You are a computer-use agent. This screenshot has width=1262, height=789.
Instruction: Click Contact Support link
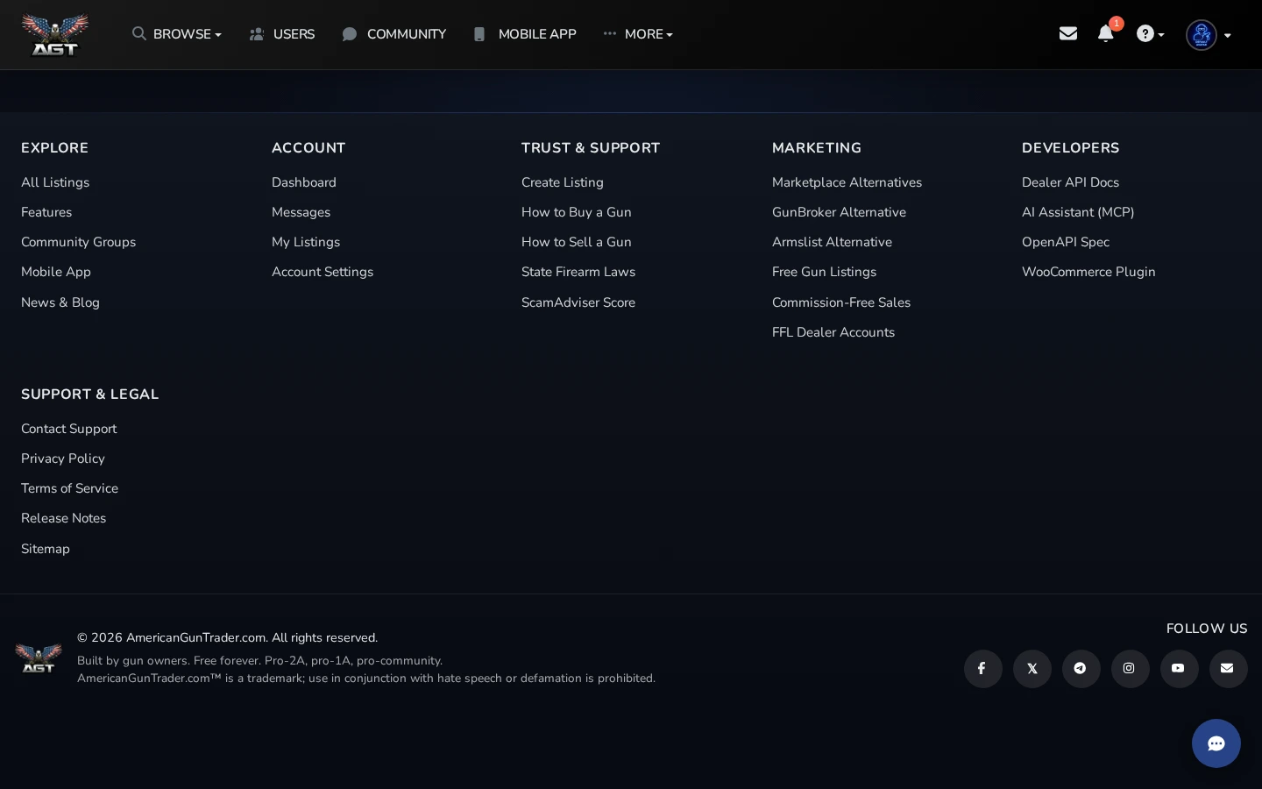click(69, 429)
